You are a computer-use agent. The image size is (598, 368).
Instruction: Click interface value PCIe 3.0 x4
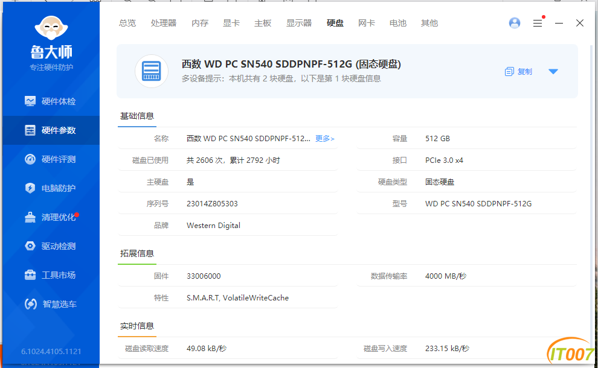[x=444, y=160]
